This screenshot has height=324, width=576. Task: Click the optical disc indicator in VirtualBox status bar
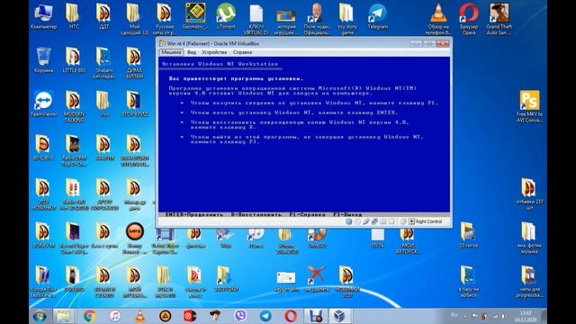coord(357,221)
